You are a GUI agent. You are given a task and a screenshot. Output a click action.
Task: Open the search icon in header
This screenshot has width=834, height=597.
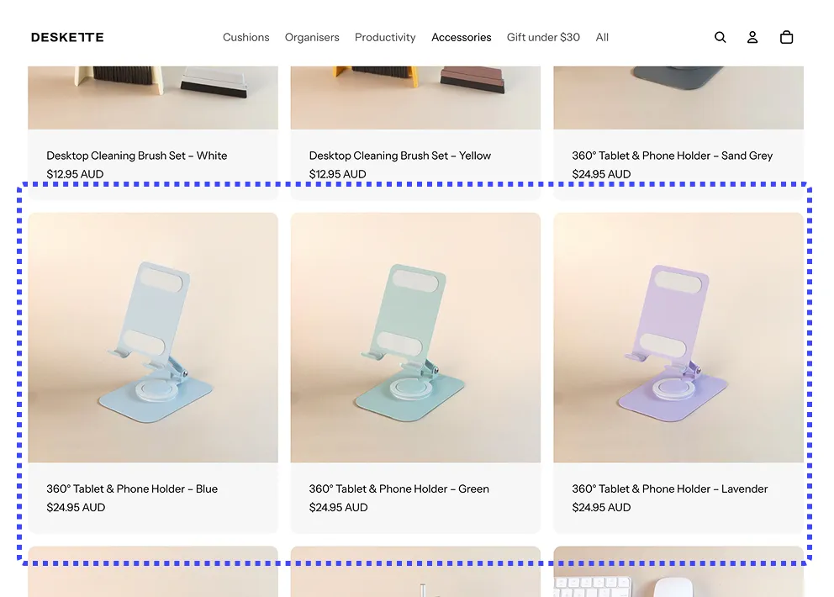coord(721,37)
